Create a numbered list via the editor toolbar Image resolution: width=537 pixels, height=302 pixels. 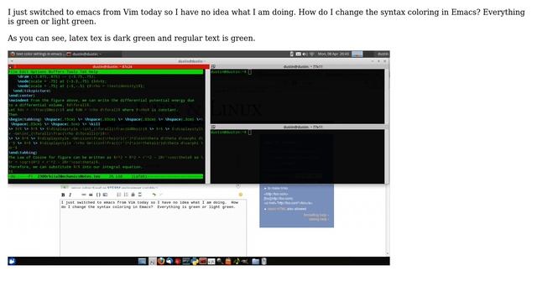tap(119, 195)
